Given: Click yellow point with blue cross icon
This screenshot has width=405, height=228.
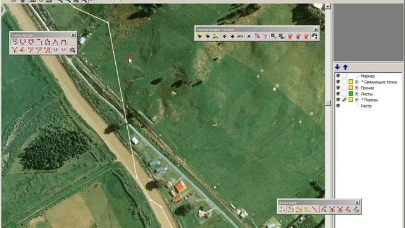Looking at the screenshot, I should [208, 36].
